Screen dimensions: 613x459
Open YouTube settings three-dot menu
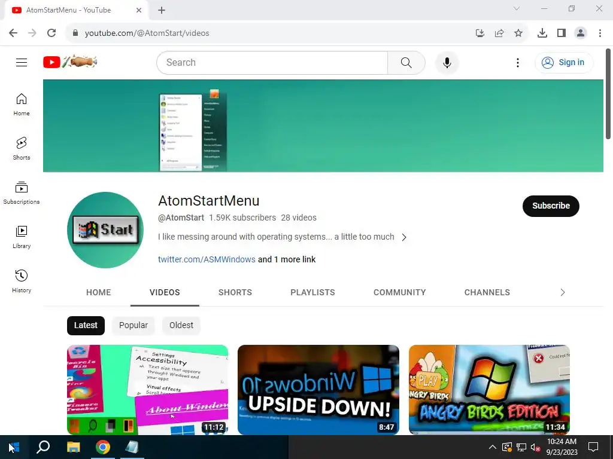pos(518,62)
